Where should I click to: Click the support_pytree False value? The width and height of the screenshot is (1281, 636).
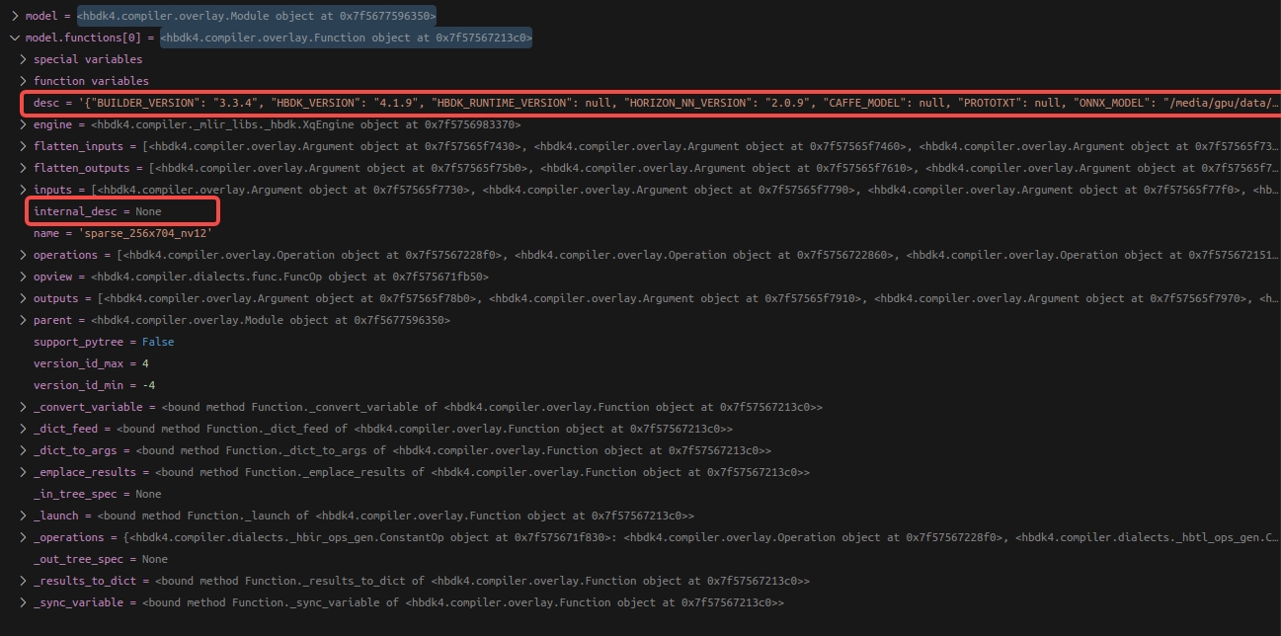157,343
